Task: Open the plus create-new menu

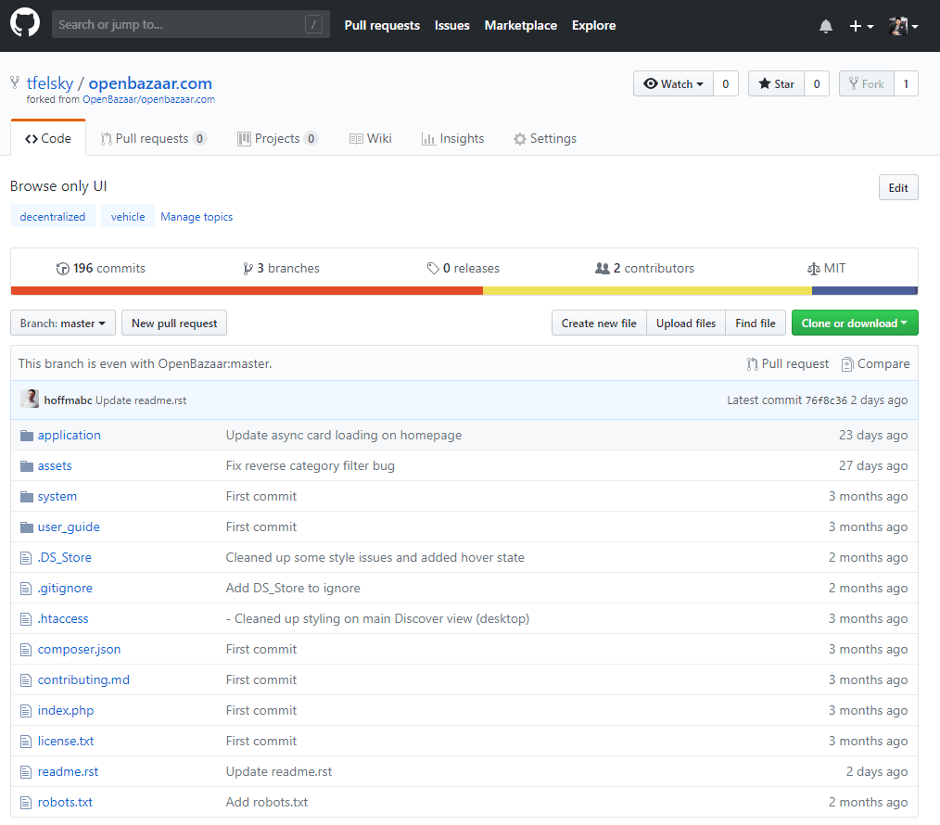Action: coord(861,26)
